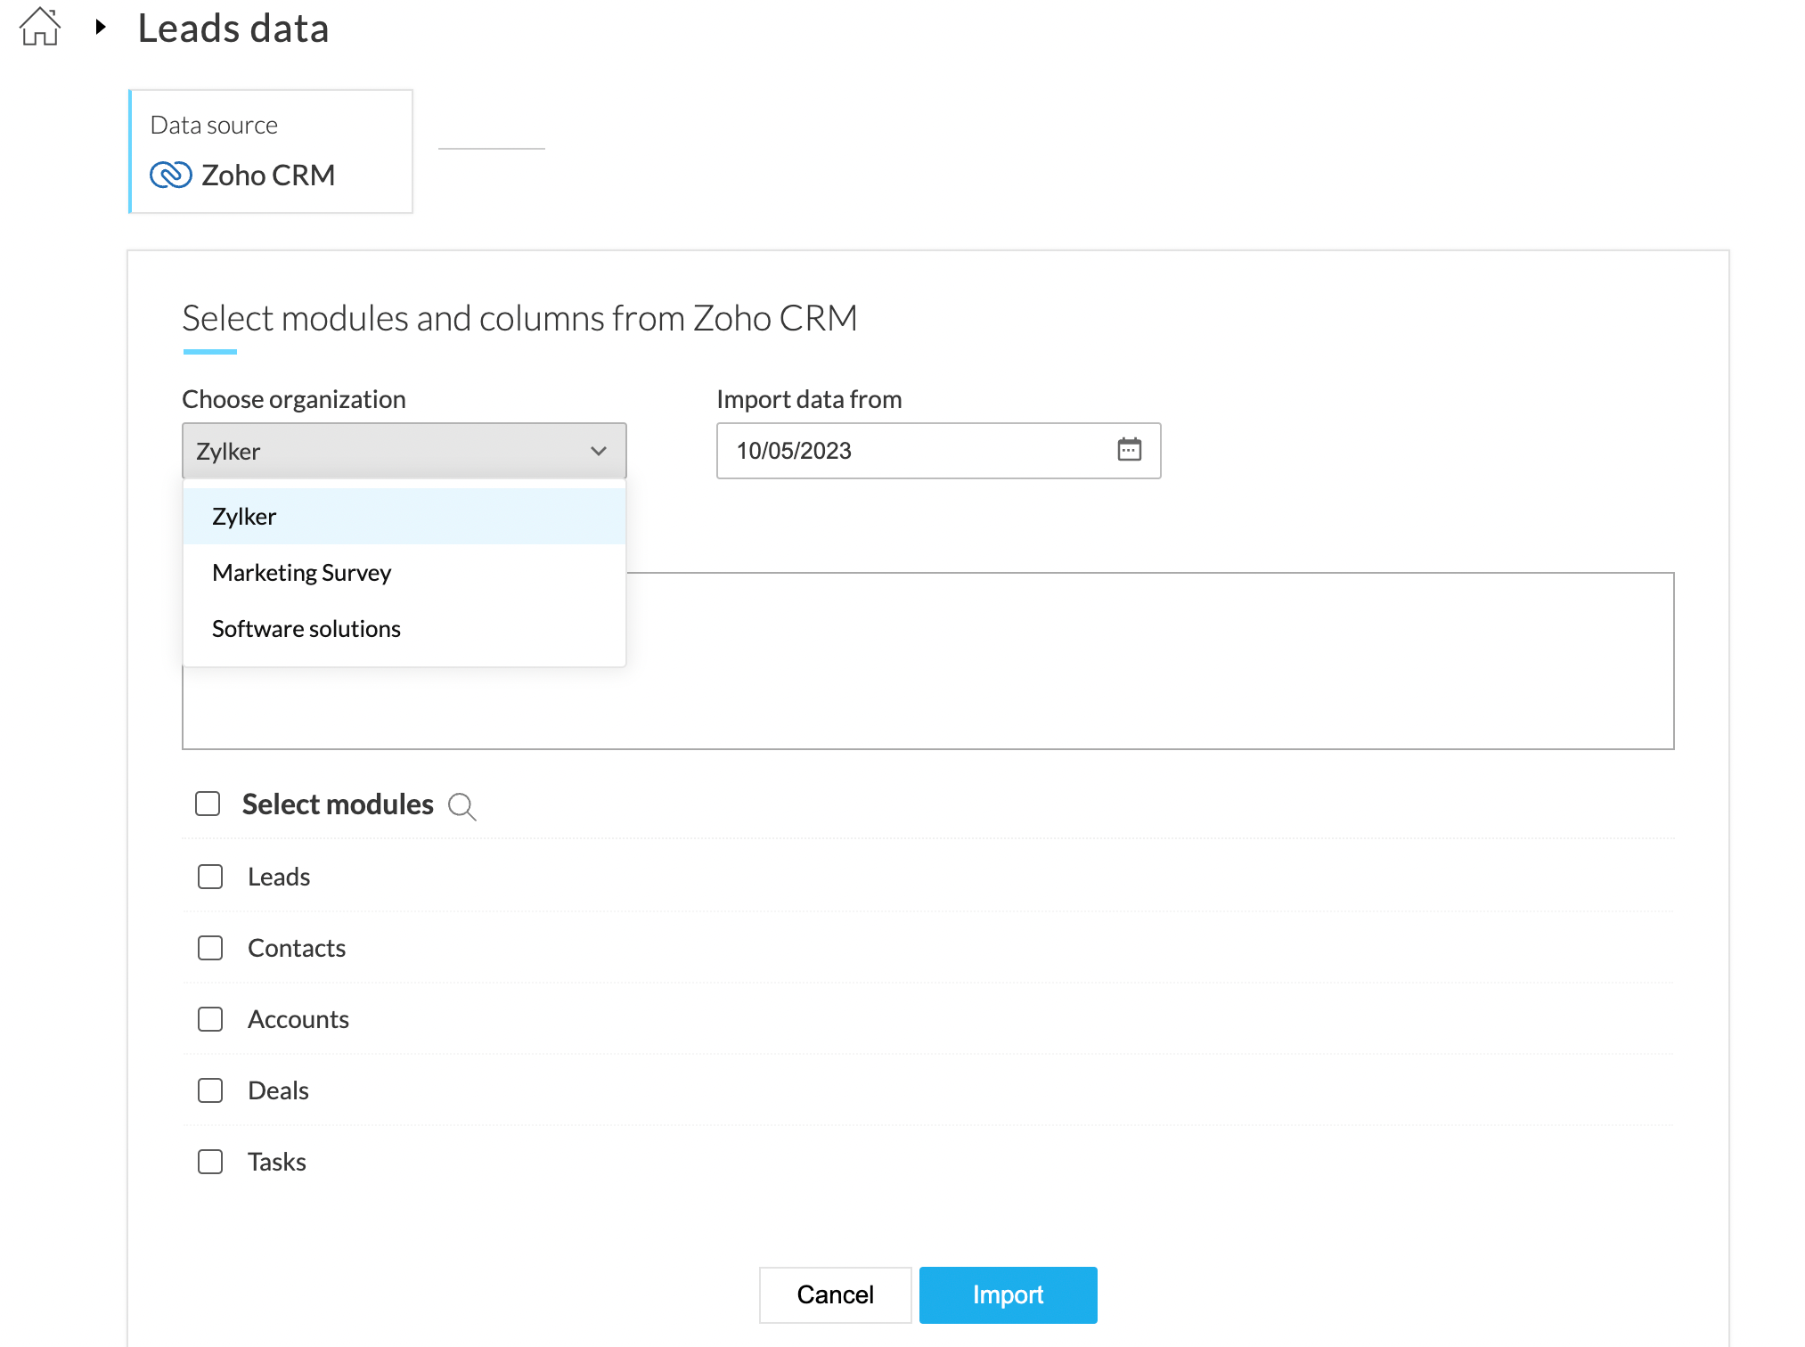
Task: Open the calendar date picker icon
Action: (x=1129, y=450)
